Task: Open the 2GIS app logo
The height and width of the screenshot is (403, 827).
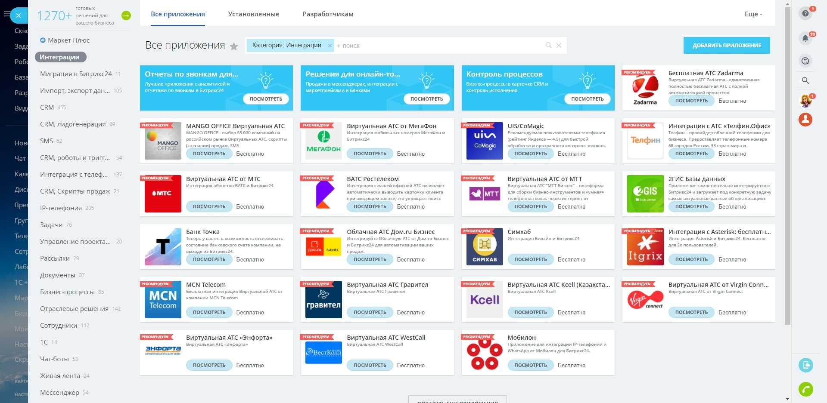Action: (x=645, y=194)
